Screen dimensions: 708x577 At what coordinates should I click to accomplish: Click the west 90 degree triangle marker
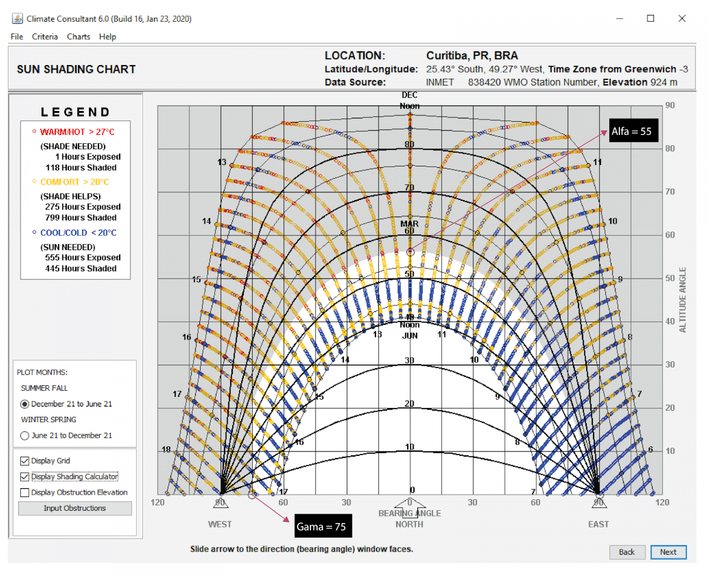[x=221, y=503]
